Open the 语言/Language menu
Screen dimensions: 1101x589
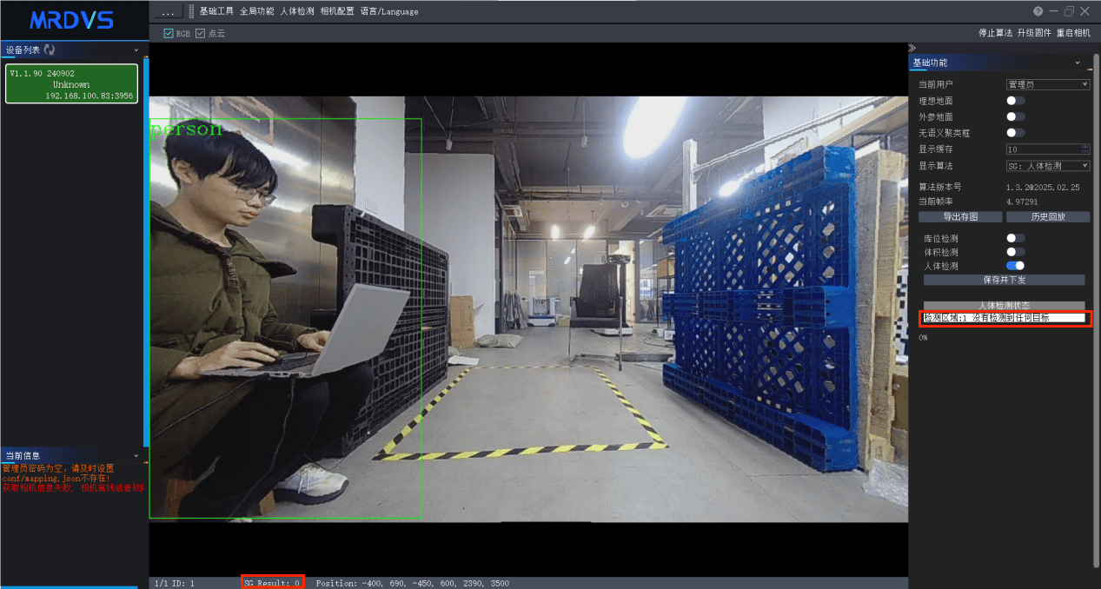389,11
